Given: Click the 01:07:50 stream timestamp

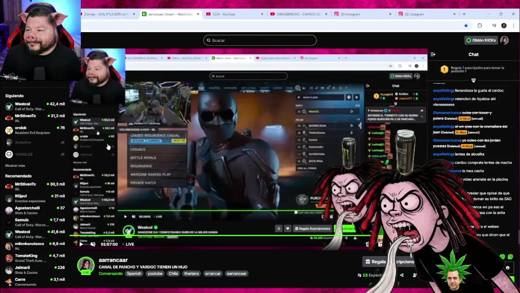Looking at the screenshot, I should pyautogui.click(x=109, y=244).
